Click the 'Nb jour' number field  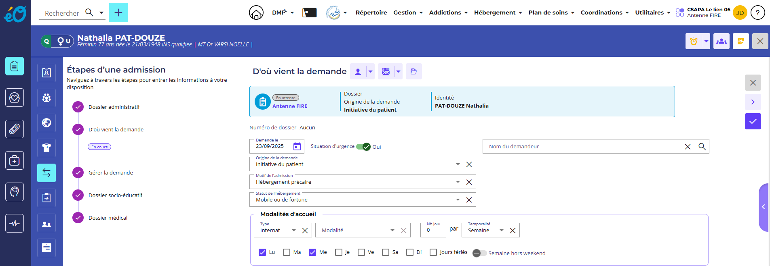pyautogui.click(x=433, y=231)
